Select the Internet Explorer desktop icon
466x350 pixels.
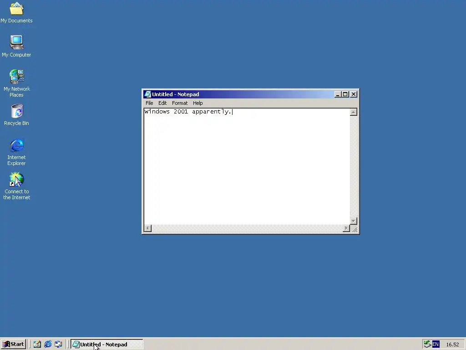(x=16, y=152)
